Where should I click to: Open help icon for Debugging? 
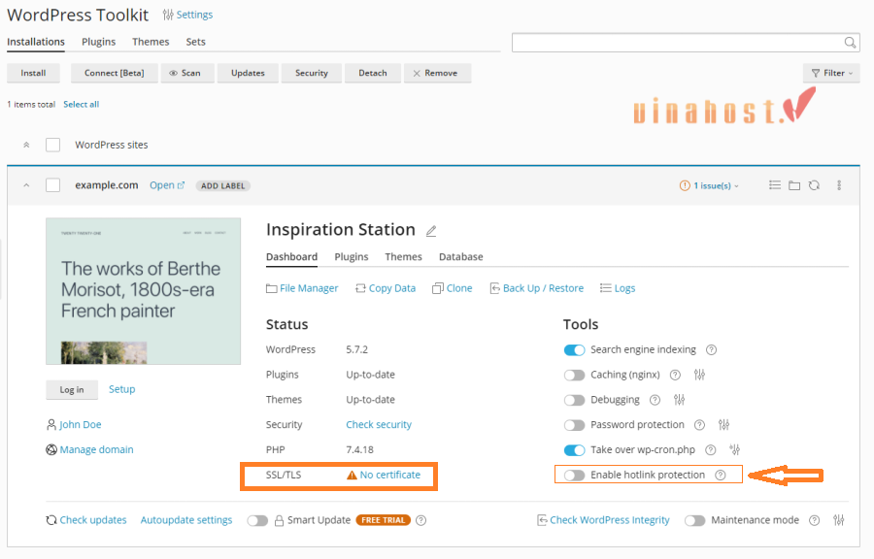[655, 400]
